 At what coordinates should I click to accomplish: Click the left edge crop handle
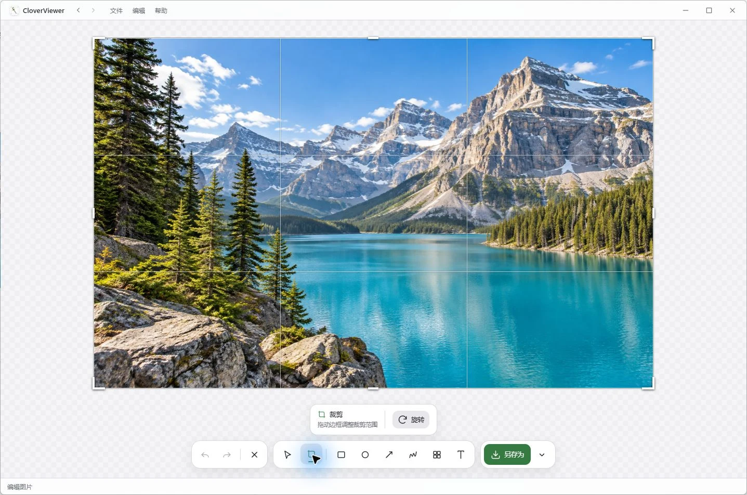coord(94,213)
